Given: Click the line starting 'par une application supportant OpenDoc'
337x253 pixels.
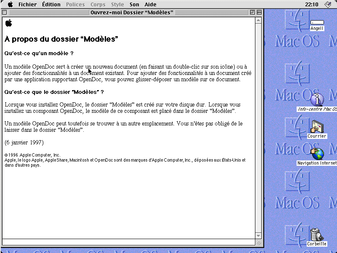Looking at the screenshot, I should pyautogui.click(x=122, y=80).
